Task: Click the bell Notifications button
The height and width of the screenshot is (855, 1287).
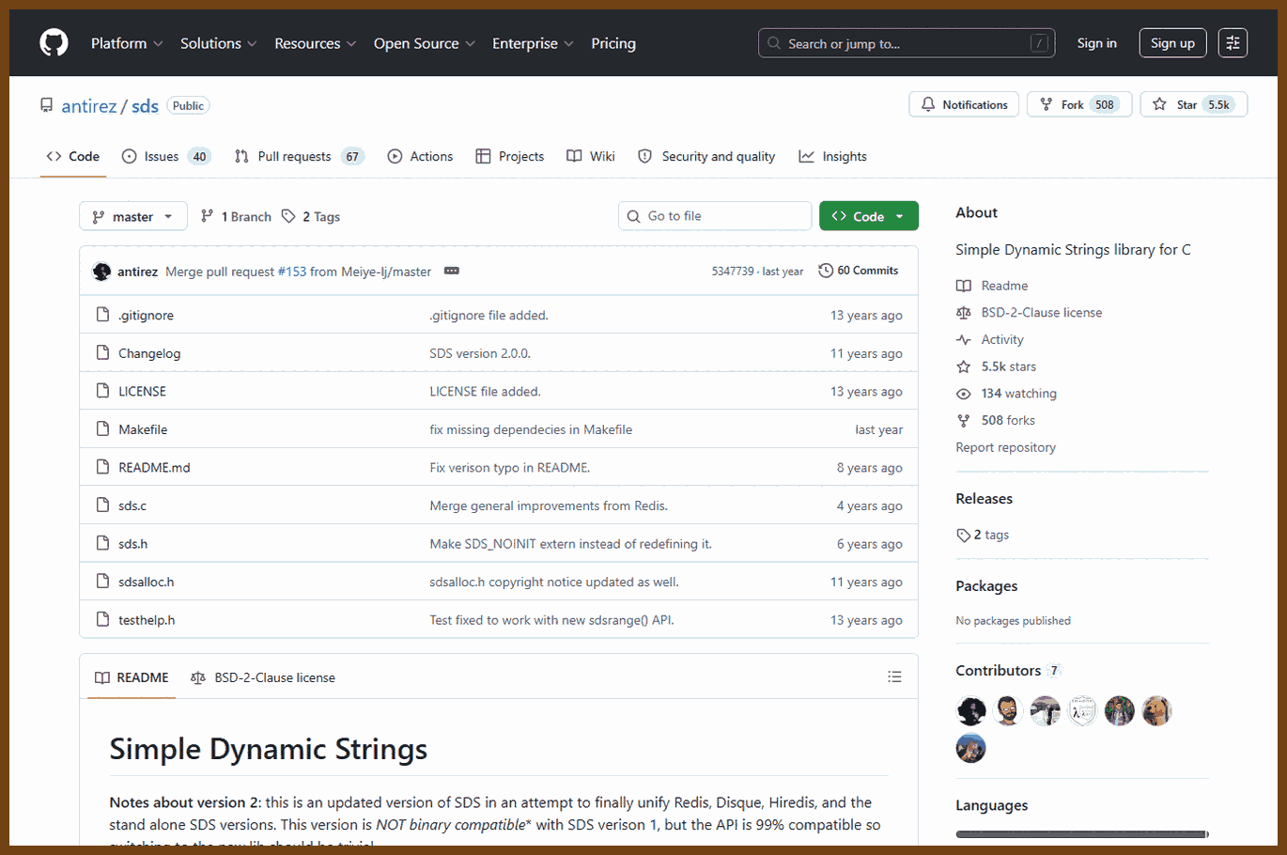Action: click(x=964, y=104)
